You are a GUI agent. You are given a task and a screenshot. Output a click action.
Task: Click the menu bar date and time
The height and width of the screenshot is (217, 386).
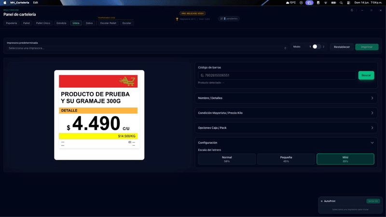(368, 3)
